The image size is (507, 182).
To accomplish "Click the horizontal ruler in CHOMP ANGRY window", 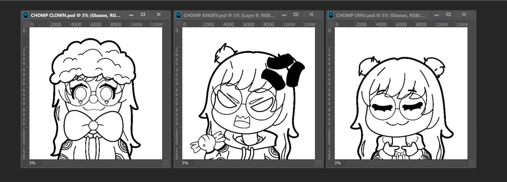I will [x=252, y=24].
